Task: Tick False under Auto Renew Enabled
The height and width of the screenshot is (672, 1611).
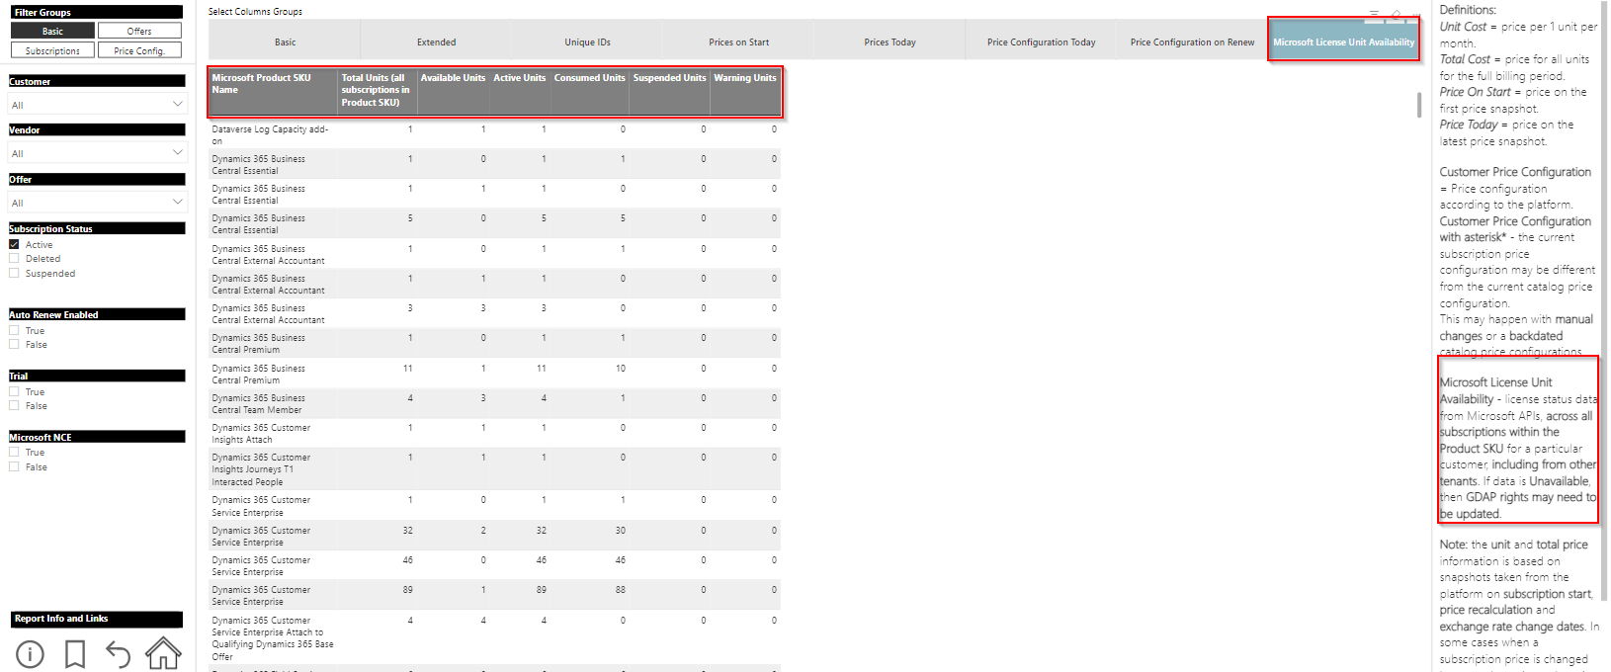Action: pos(14,345)
